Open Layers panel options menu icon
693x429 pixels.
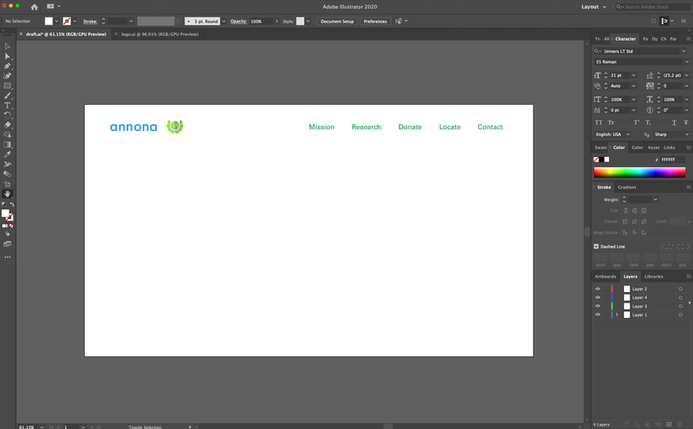pos(688,276)
